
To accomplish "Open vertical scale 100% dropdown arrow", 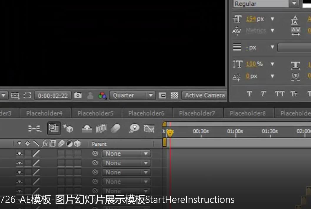I will tap(272, 64).
